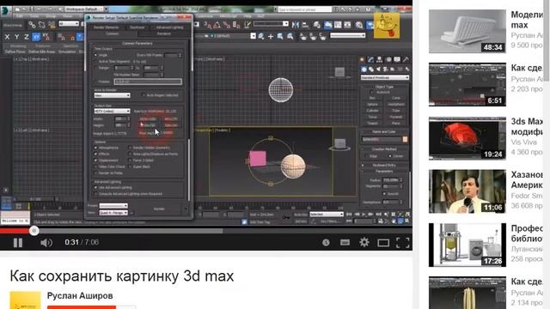Toggle Use Advanced Lighting checkbox
This screenshot has height=309, width=550.
[x=95, y=188]
